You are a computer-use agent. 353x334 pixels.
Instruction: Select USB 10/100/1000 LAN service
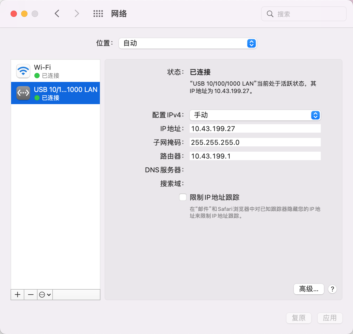(66, 93)
